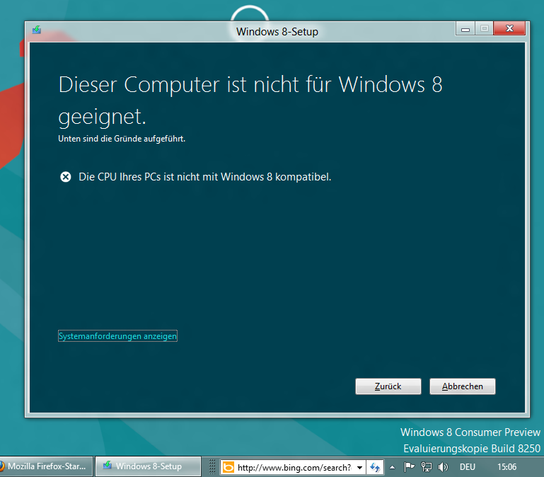Select Windows 8-Setup taskbar button
Viewport: 544px width, 477px height.
148,466
